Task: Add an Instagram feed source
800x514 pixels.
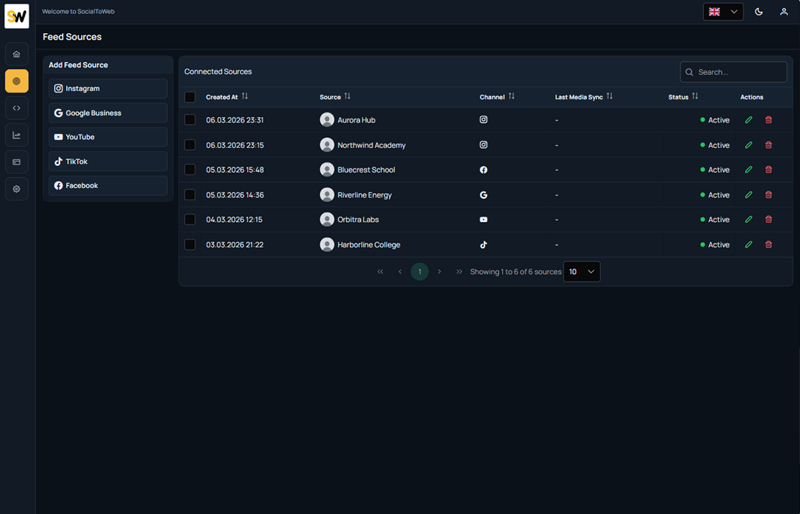Action: (107, 89)
